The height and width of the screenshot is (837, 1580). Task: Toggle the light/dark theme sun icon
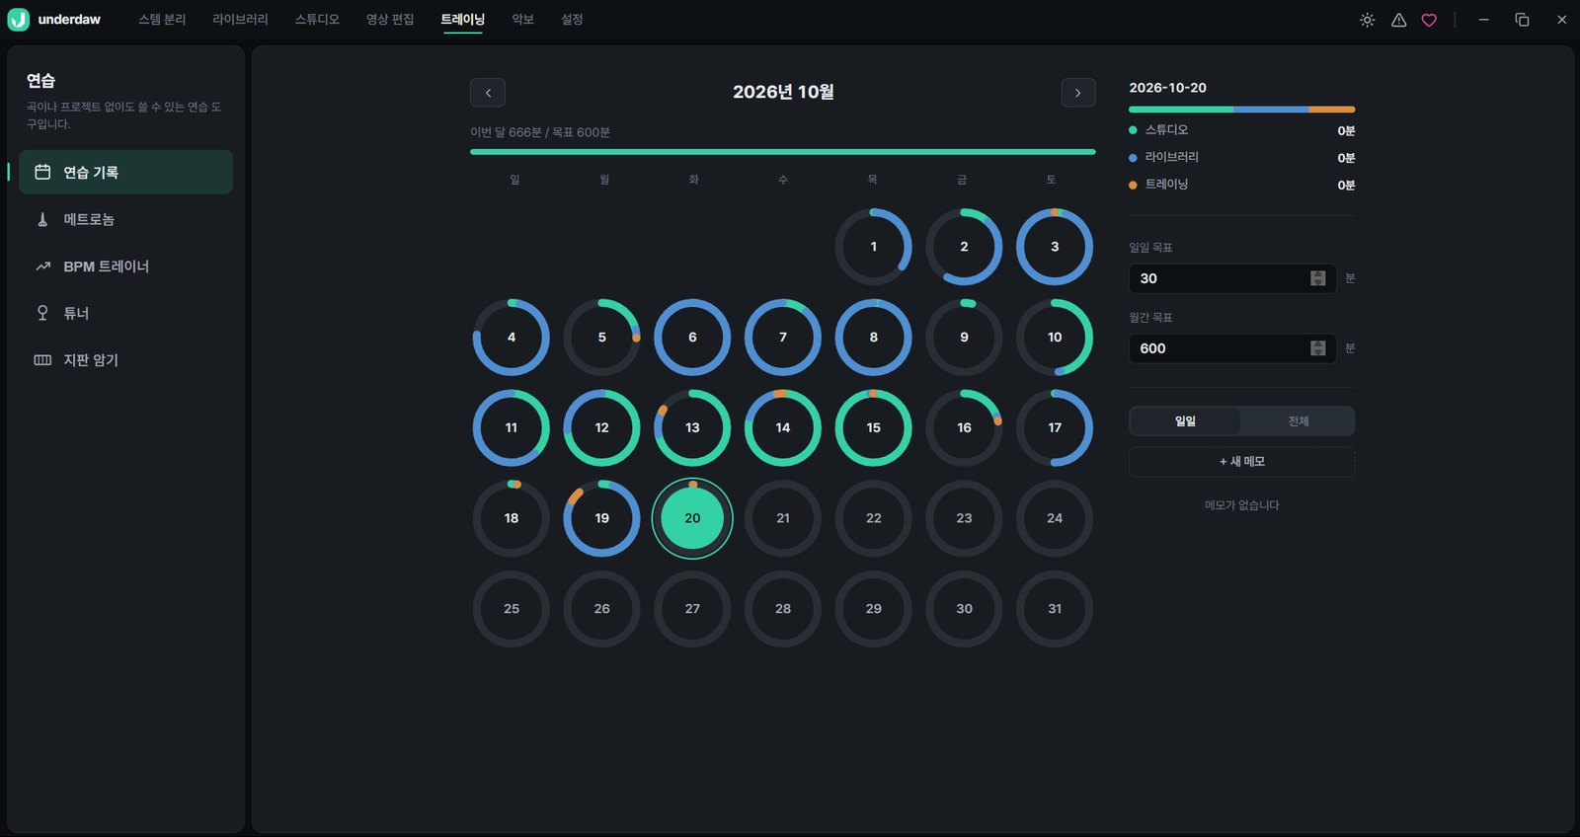(1367, 20)
